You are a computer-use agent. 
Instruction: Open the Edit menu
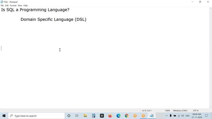click(7, 6)
